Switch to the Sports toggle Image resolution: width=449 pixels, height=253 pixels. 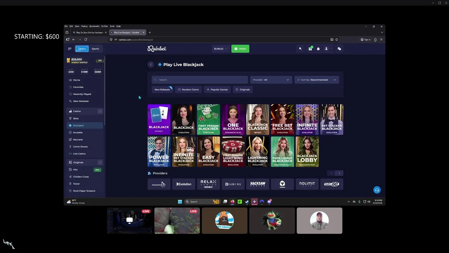point(95,49)
